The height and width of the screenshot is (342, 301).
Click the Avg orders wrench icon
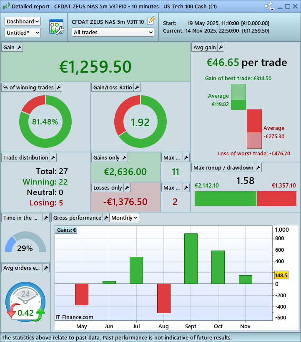[46, 268]
